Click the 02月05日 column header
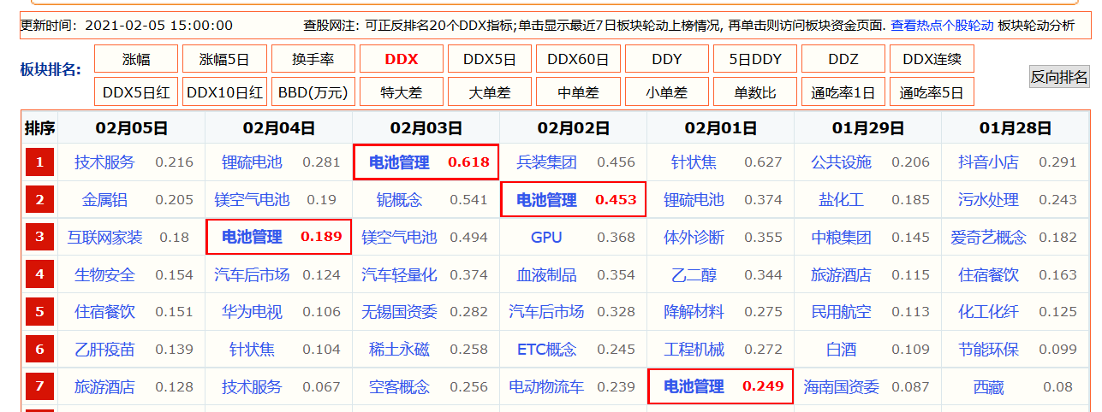 (131, 129)
